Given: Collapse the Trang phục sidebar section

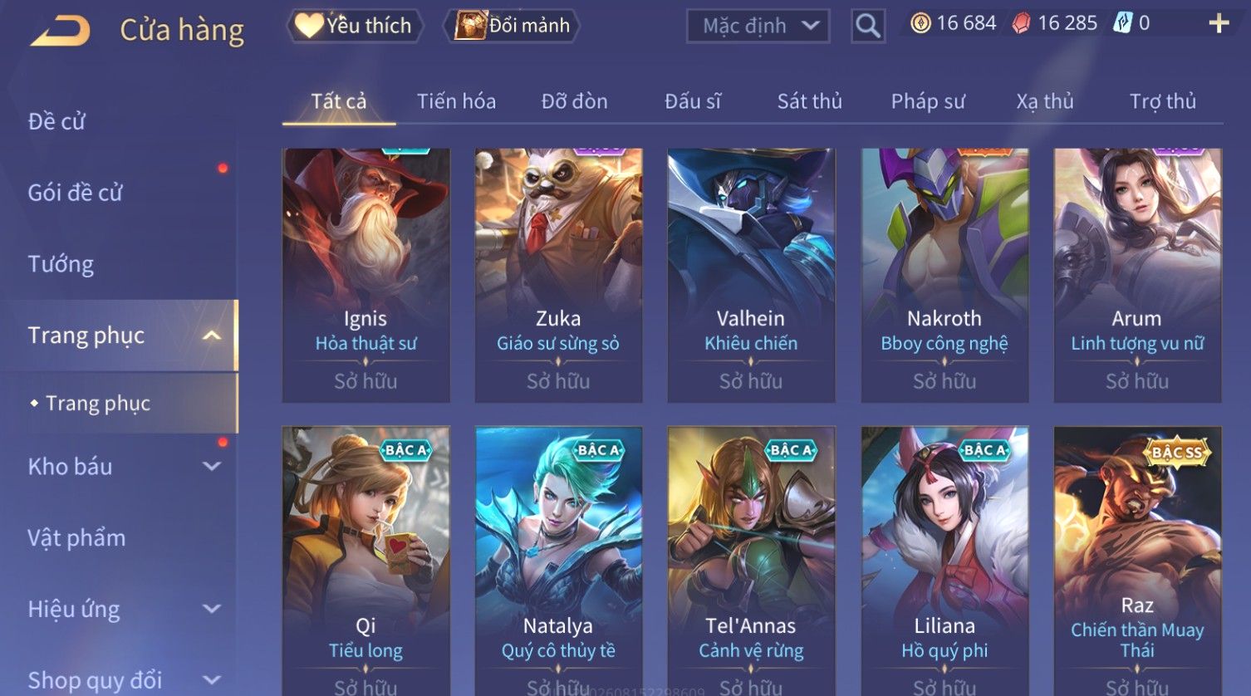Looking at the screenshot, I should 212,336.
